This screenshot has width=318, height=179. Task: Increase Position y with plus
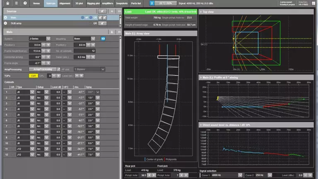click(93, 45)
